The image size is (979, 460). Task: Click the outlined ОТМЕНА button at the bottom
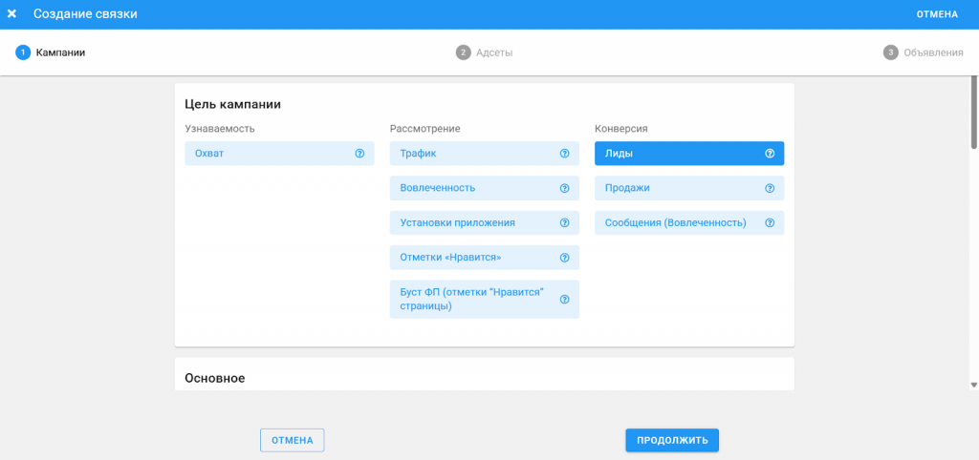pos(292,440)
